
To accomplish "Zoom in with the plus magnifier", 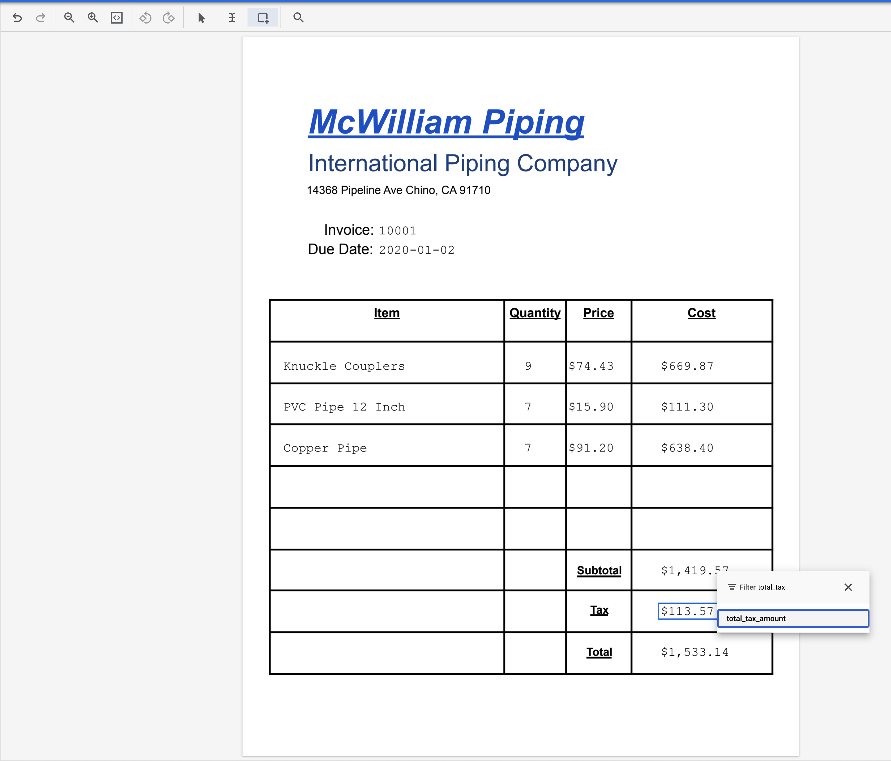I will [x=93, y=18].
